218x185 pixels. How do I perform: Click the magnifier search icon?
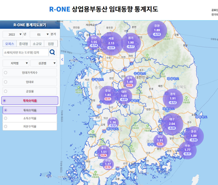pos(53,52)
